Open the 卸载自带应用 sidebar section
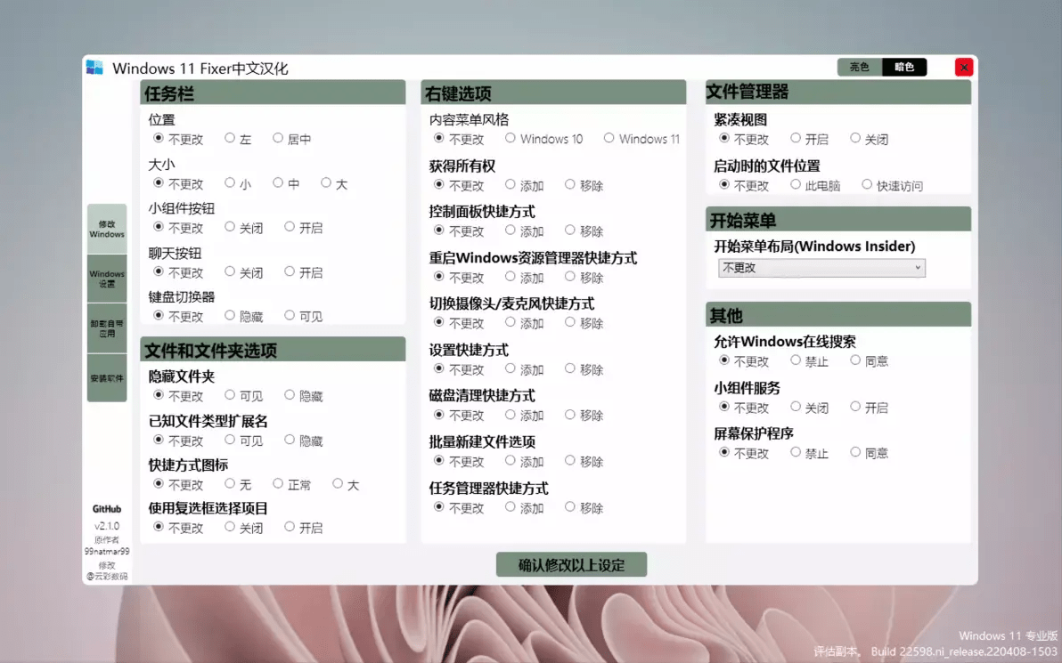1062x663 pixels. tap(106, 327)
